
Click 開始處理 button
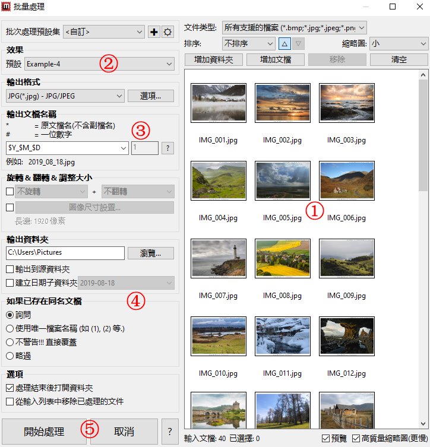pyautogui.click(x=44, y=432)
